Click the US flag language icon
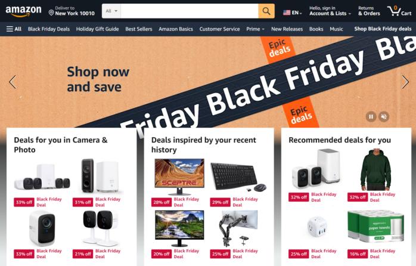The height and width of the screenshot is (266, 416). (287, 13)
